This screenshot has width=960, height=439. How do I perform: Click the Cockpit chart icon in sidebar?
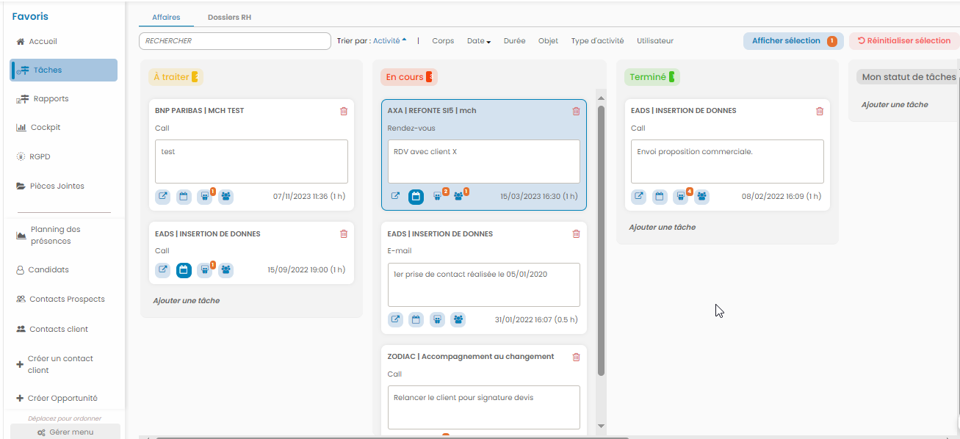[21, 128]
